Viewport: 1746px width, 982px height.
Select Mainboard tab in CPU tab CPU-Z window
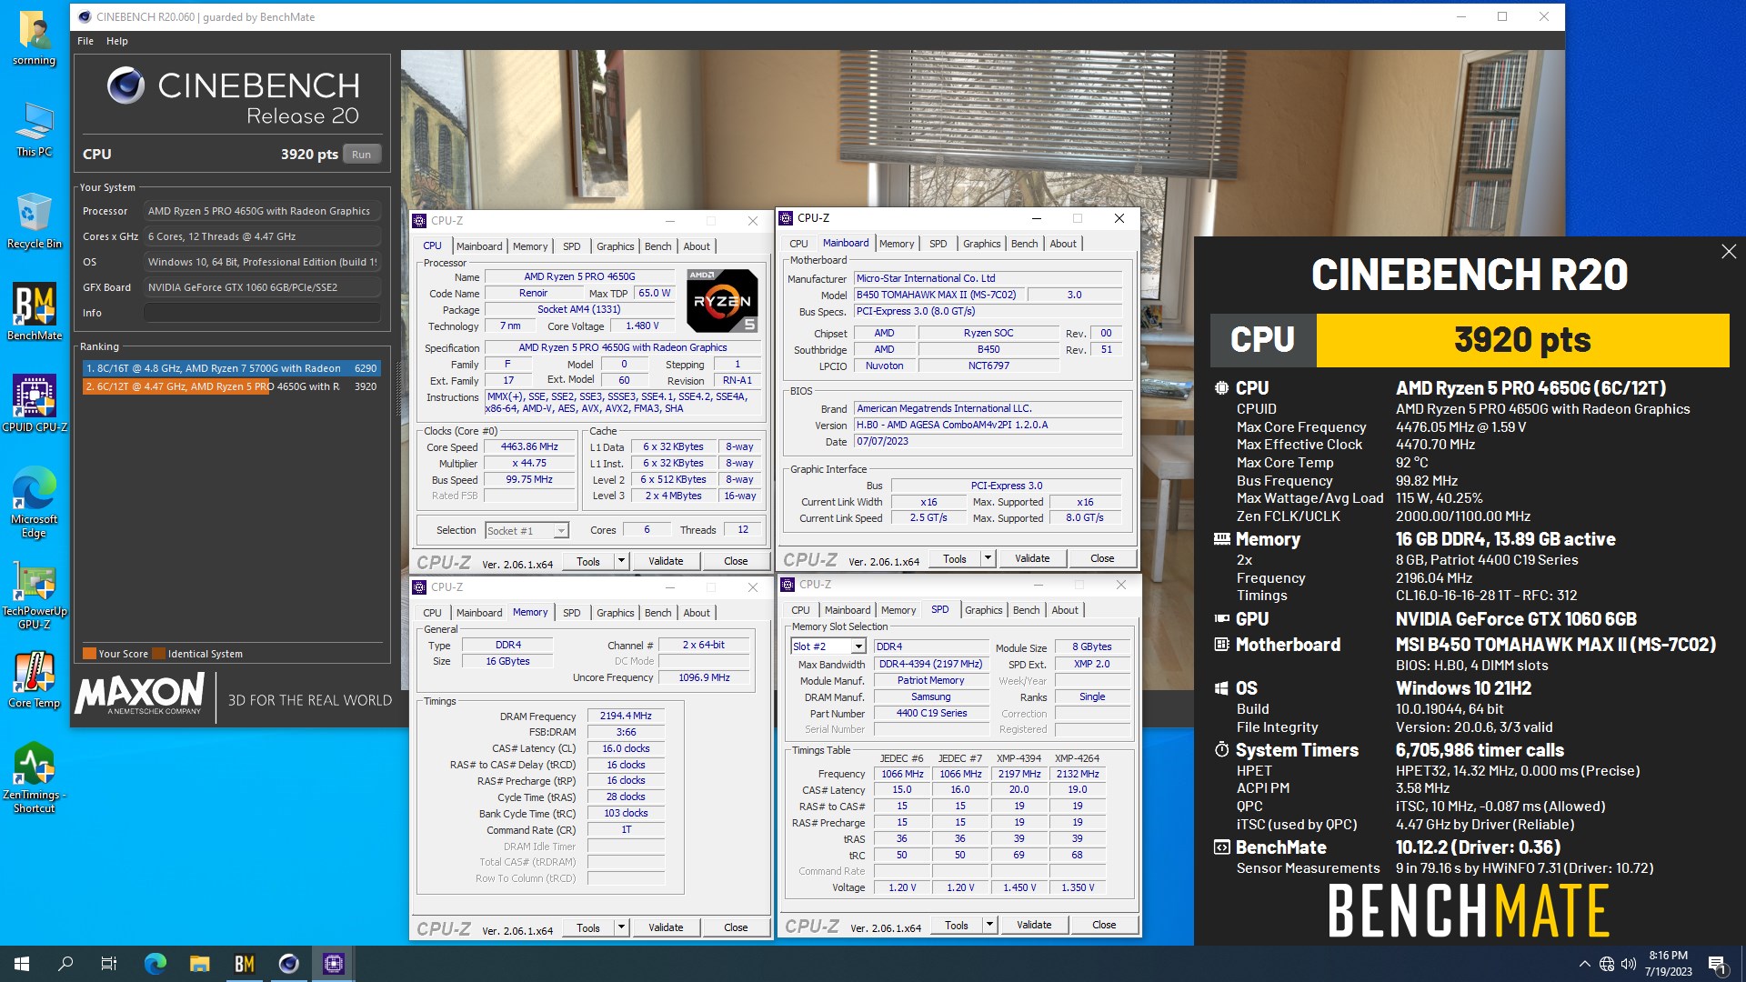pos(479,246)
